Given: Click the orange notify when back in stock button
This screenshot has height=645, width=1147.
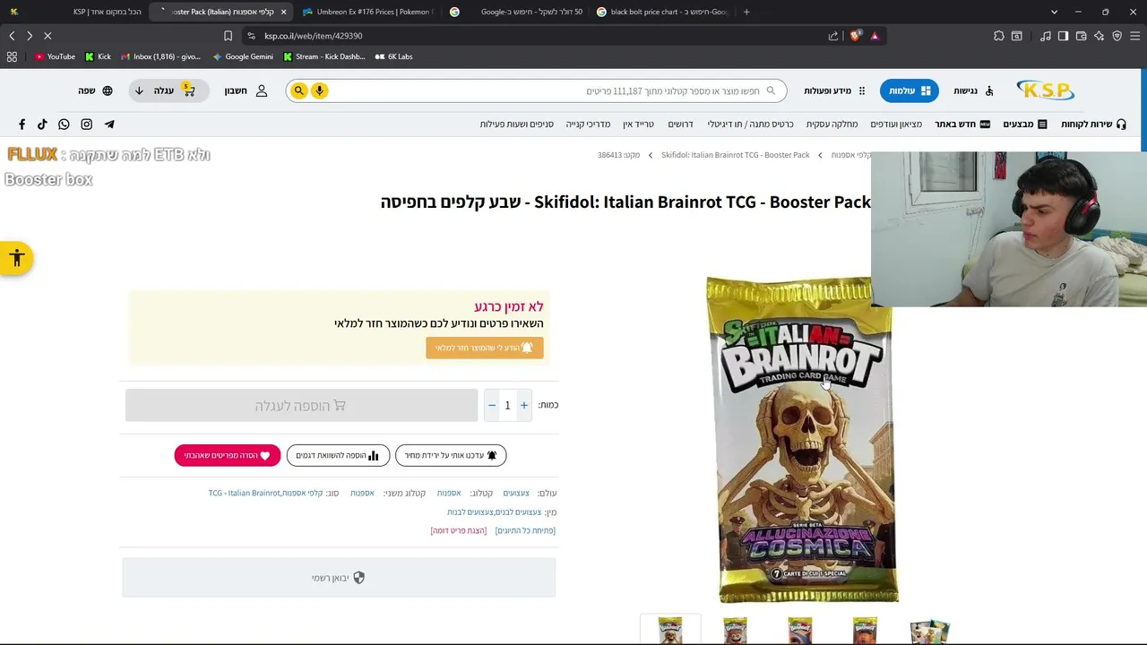Looking at the screenshot, I should pos(485,348).
